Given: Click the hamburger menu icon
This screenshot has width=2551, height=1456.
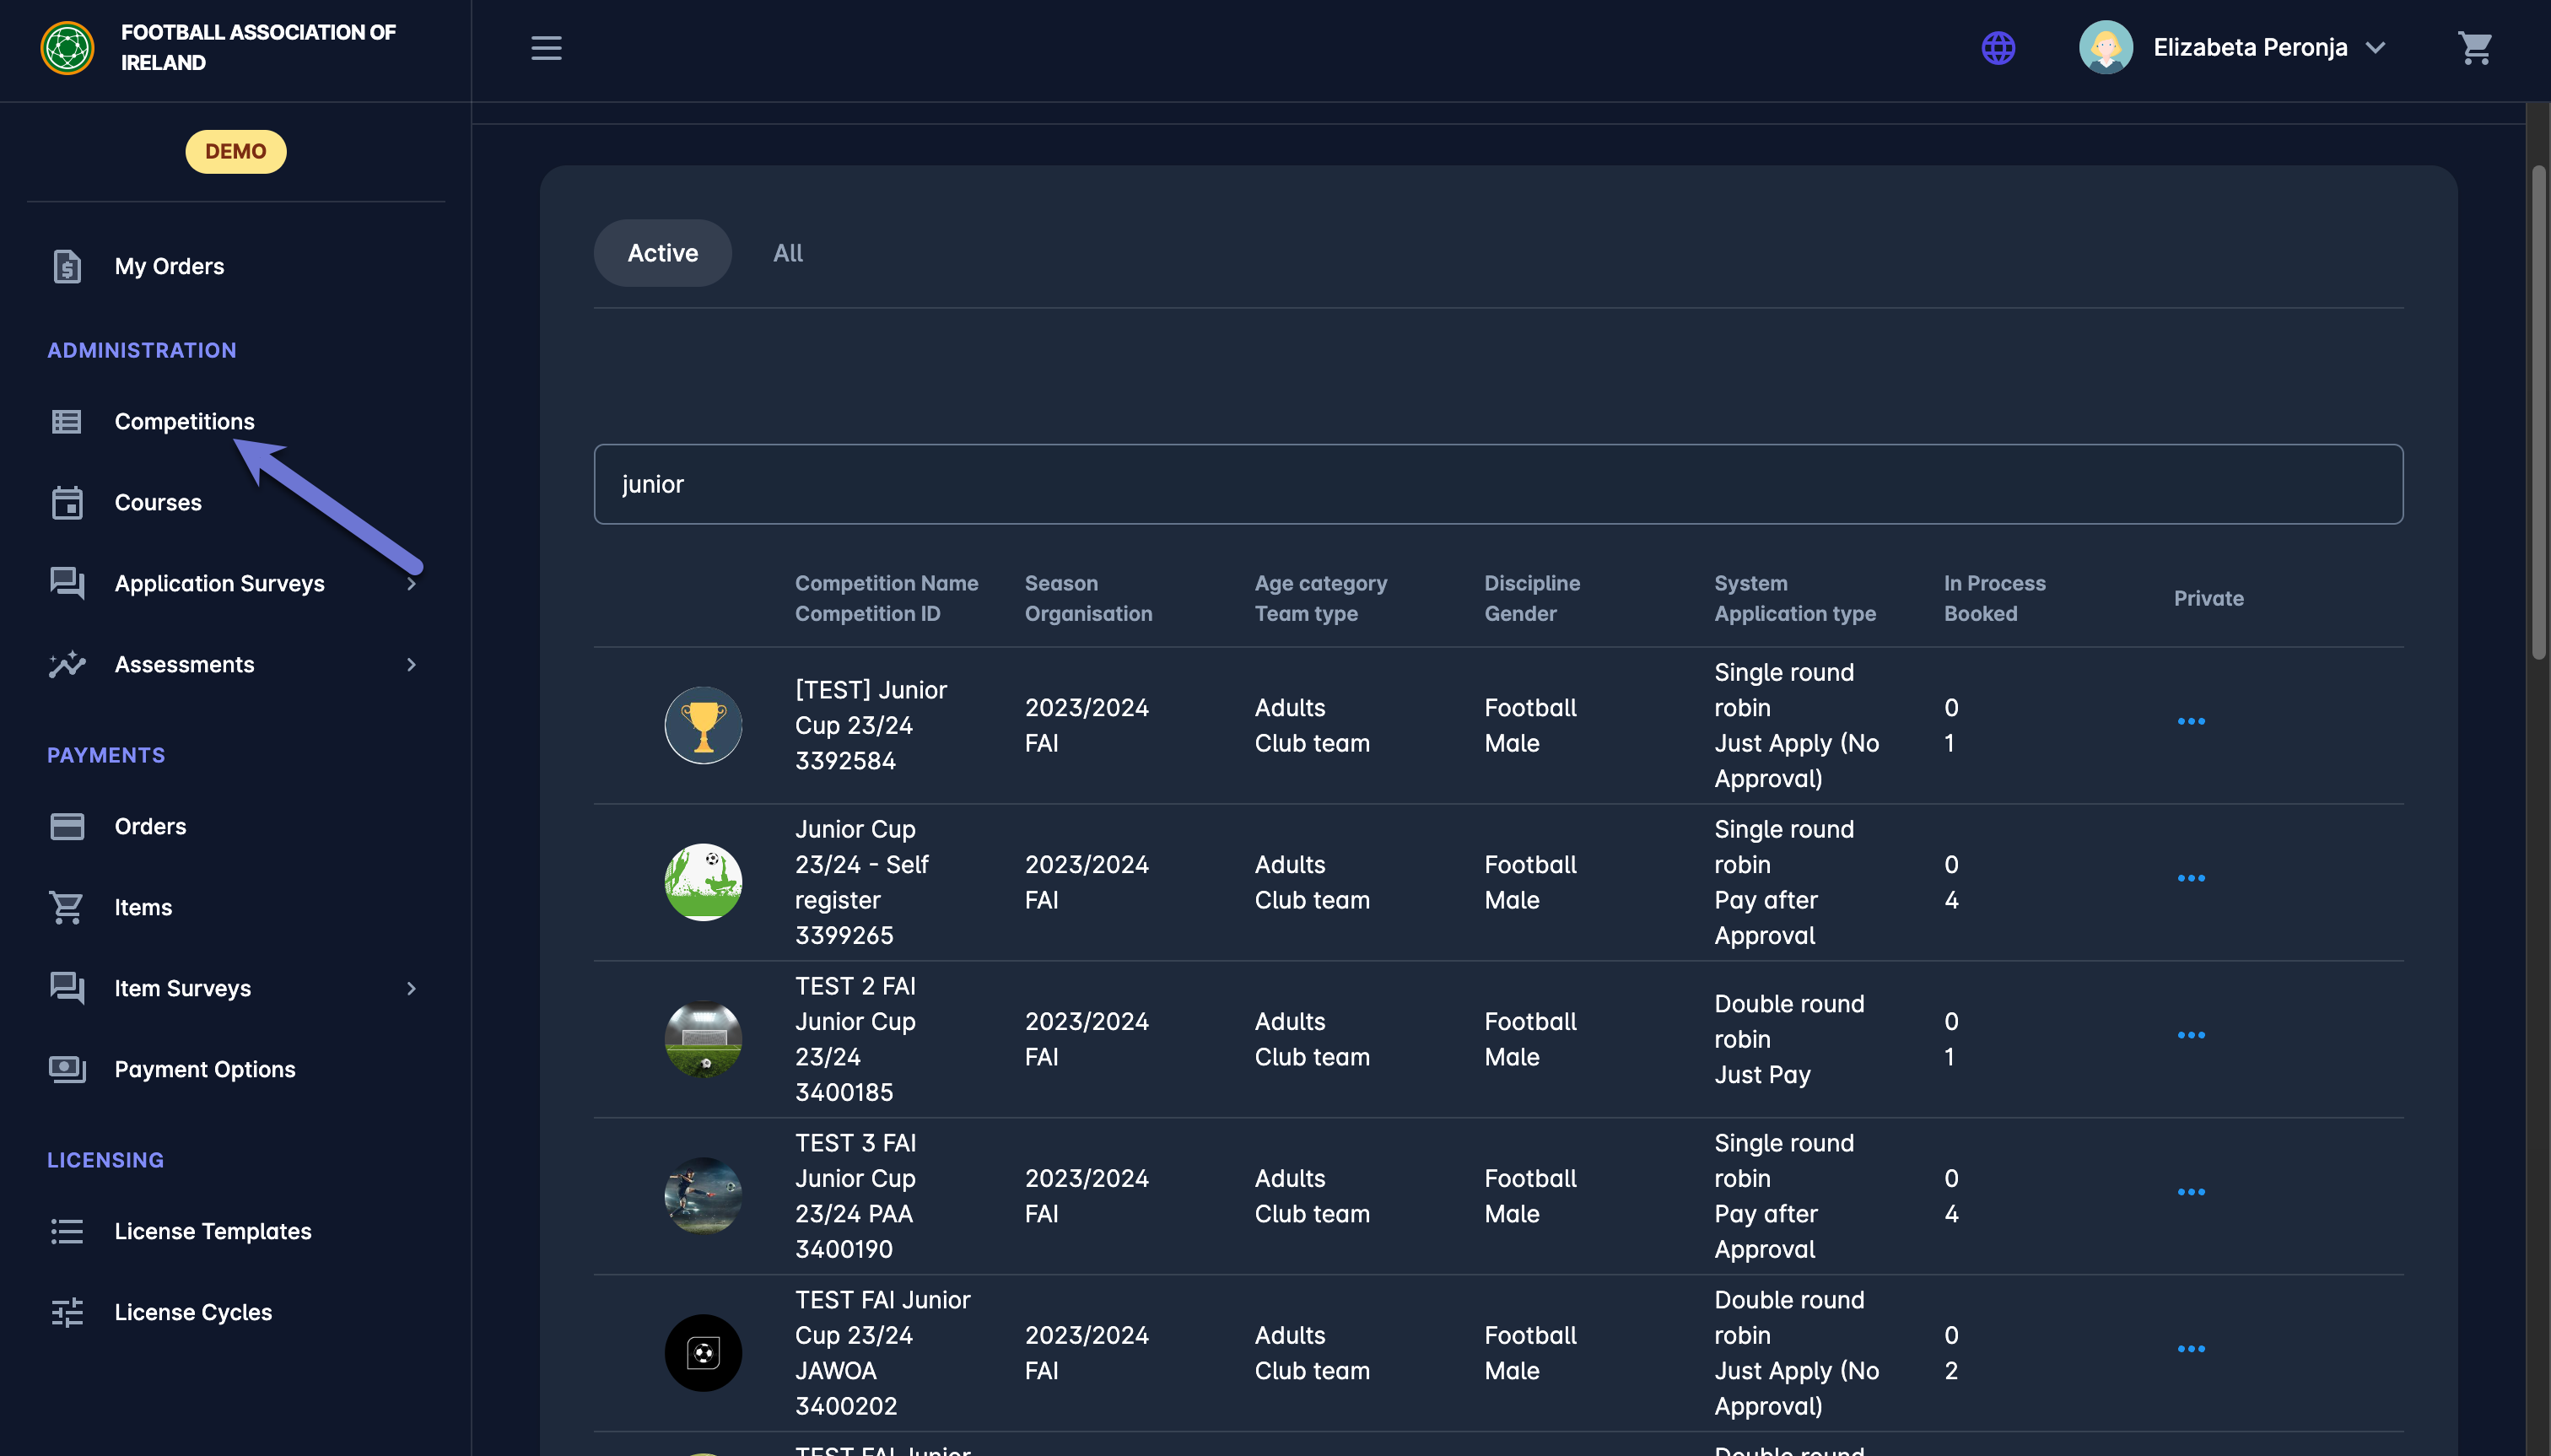Looking at the screenshot, I should pos(546,48).
